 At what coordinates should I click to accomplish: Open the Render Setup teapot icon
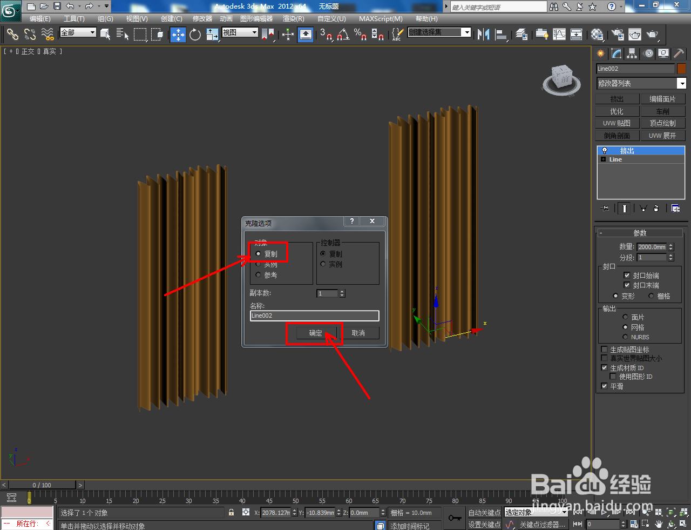tap(618, 34)
